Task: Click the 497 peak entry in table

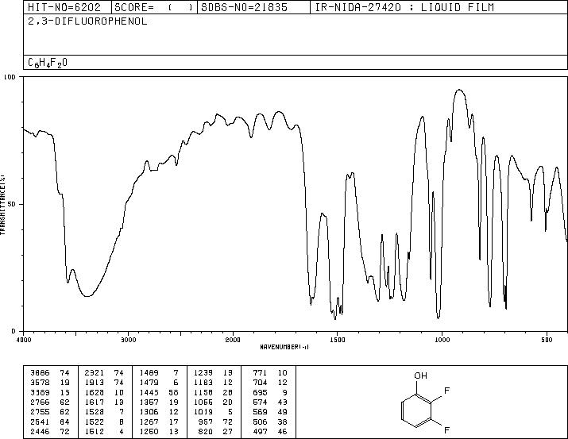Action: click(270, 432)
